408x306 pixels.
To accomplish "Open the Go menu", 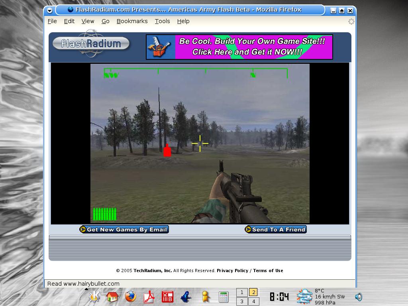I will tap(105, 21).
